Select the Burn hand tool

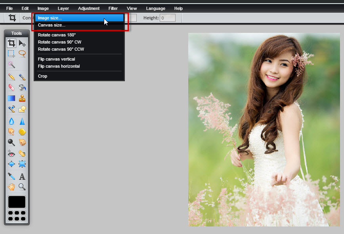pyautogui.click(x=22, y=143)
